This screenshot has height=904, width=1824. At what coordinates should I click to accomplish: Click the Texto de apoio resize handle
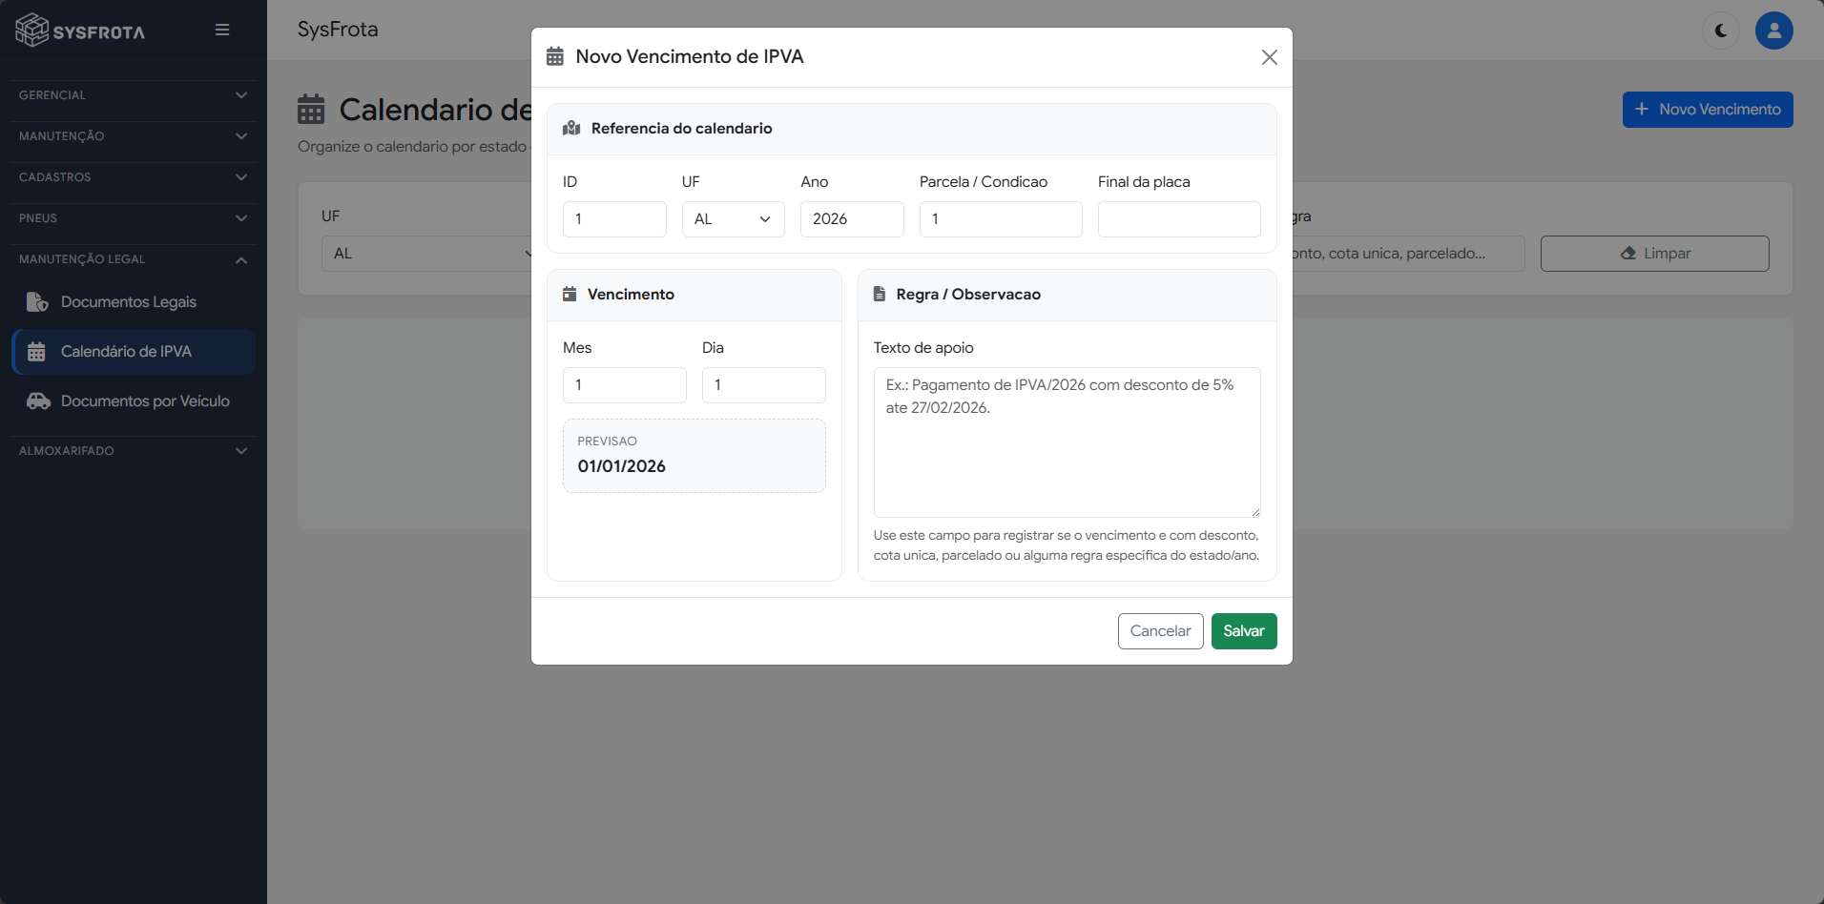(x=1255, y=512)
